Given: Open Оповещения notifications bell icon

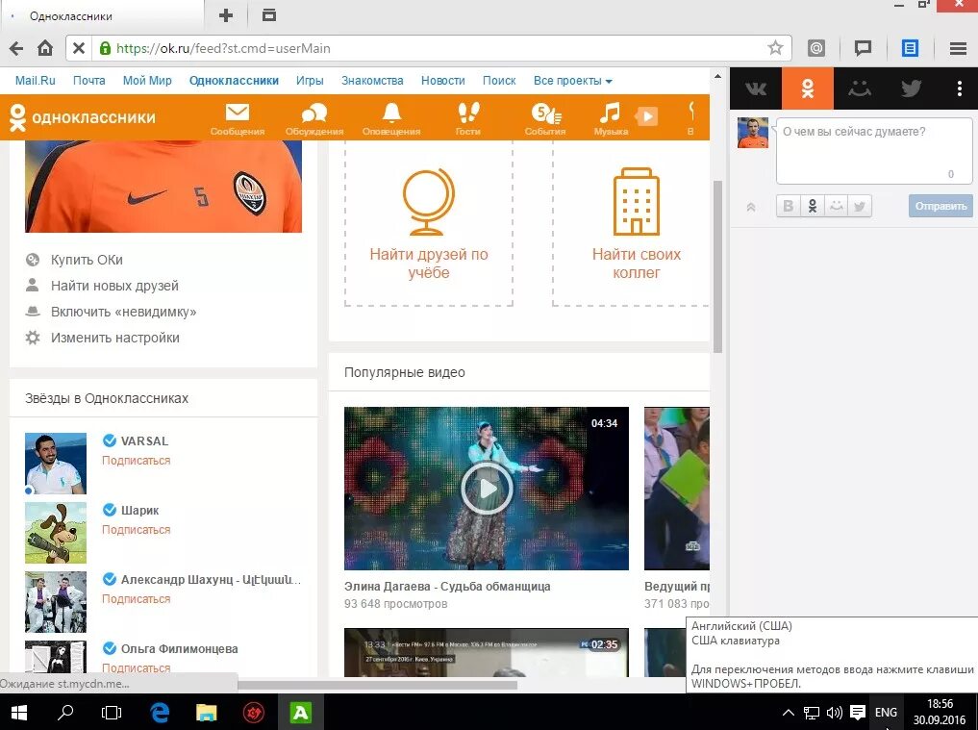Looking at the screenshot, I should tap(391, 118).
